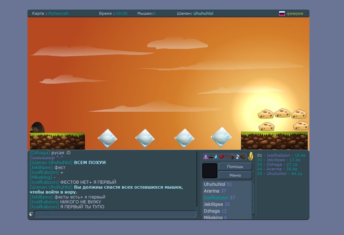
Task: Click the player list scrollbar
Action: [x=254, y=200]
